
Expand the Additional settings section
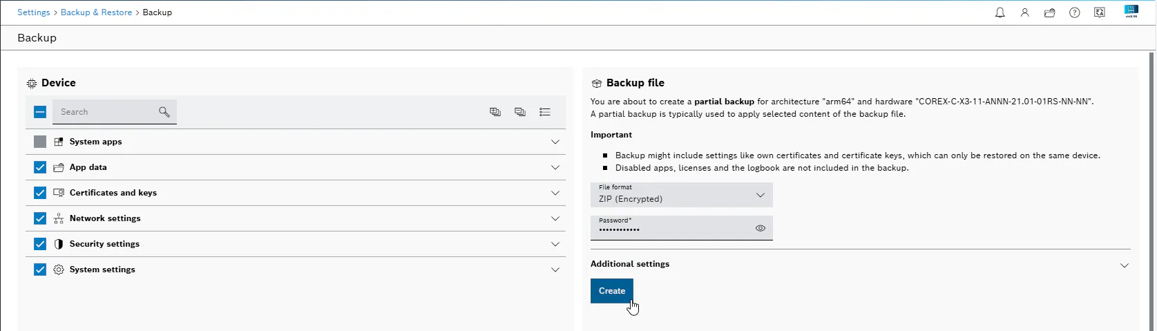tap(860, 264)
